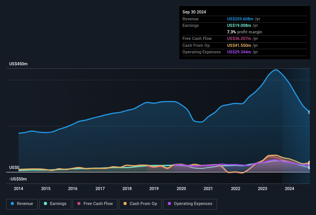Toggle the Earnings series legend button
The height and width of the screenshot is (215, 316).
(x=55, y=204)
